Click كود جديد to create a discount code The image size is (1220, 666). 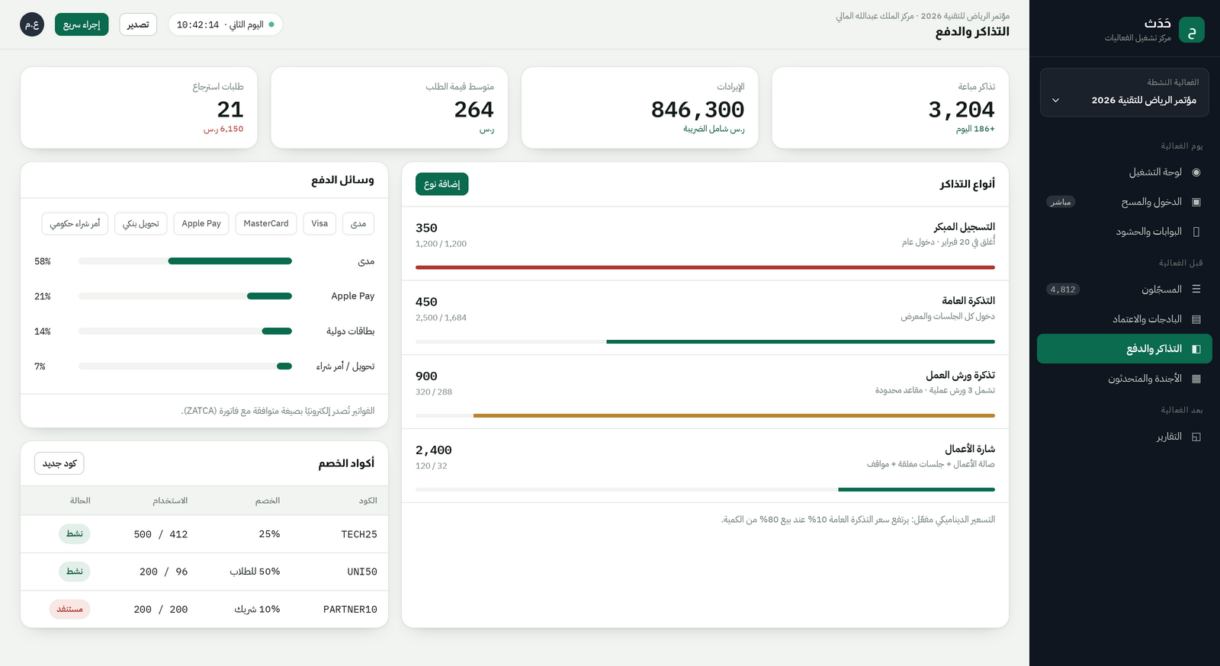59,463
